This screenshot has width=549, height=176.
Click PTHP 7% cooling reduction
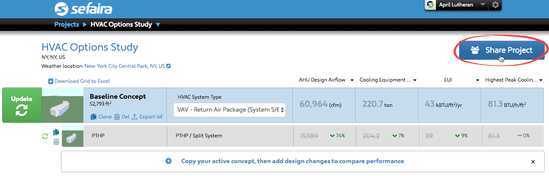[x=399, y=136]
